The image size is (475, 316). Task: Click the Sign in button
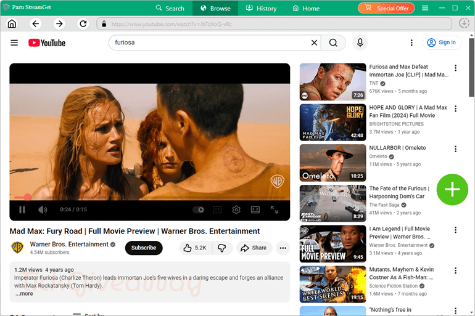click(x=442, y=43)
